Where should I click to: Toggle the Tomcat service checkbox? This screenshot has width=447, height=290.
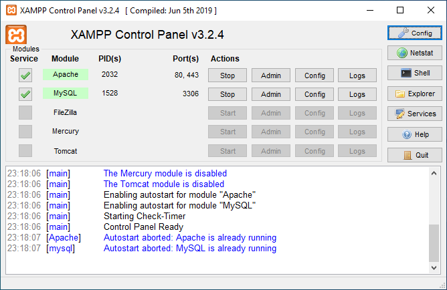tap(25, 150)
